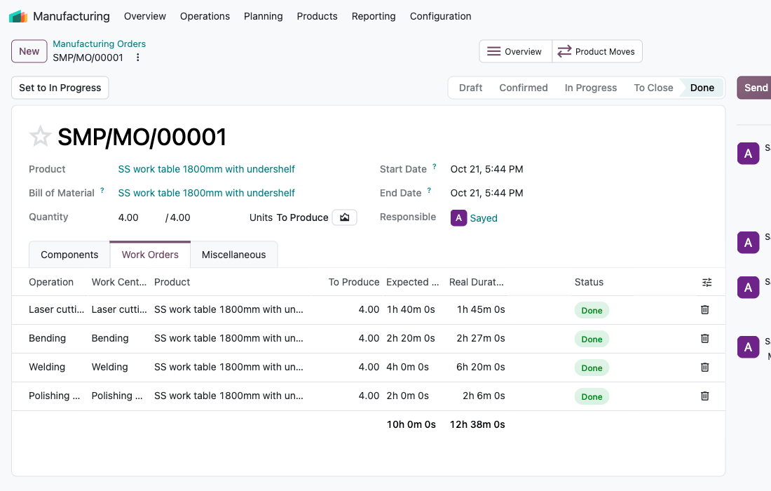The height and width of the screenshot is (491, 771).
Task: Go back to Manufacturing Orders breadcrumb
Action: click(100, 43)
